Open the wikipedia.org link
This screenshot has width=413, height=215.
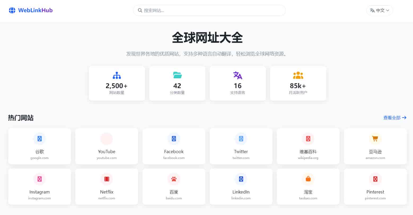[308, 158]
